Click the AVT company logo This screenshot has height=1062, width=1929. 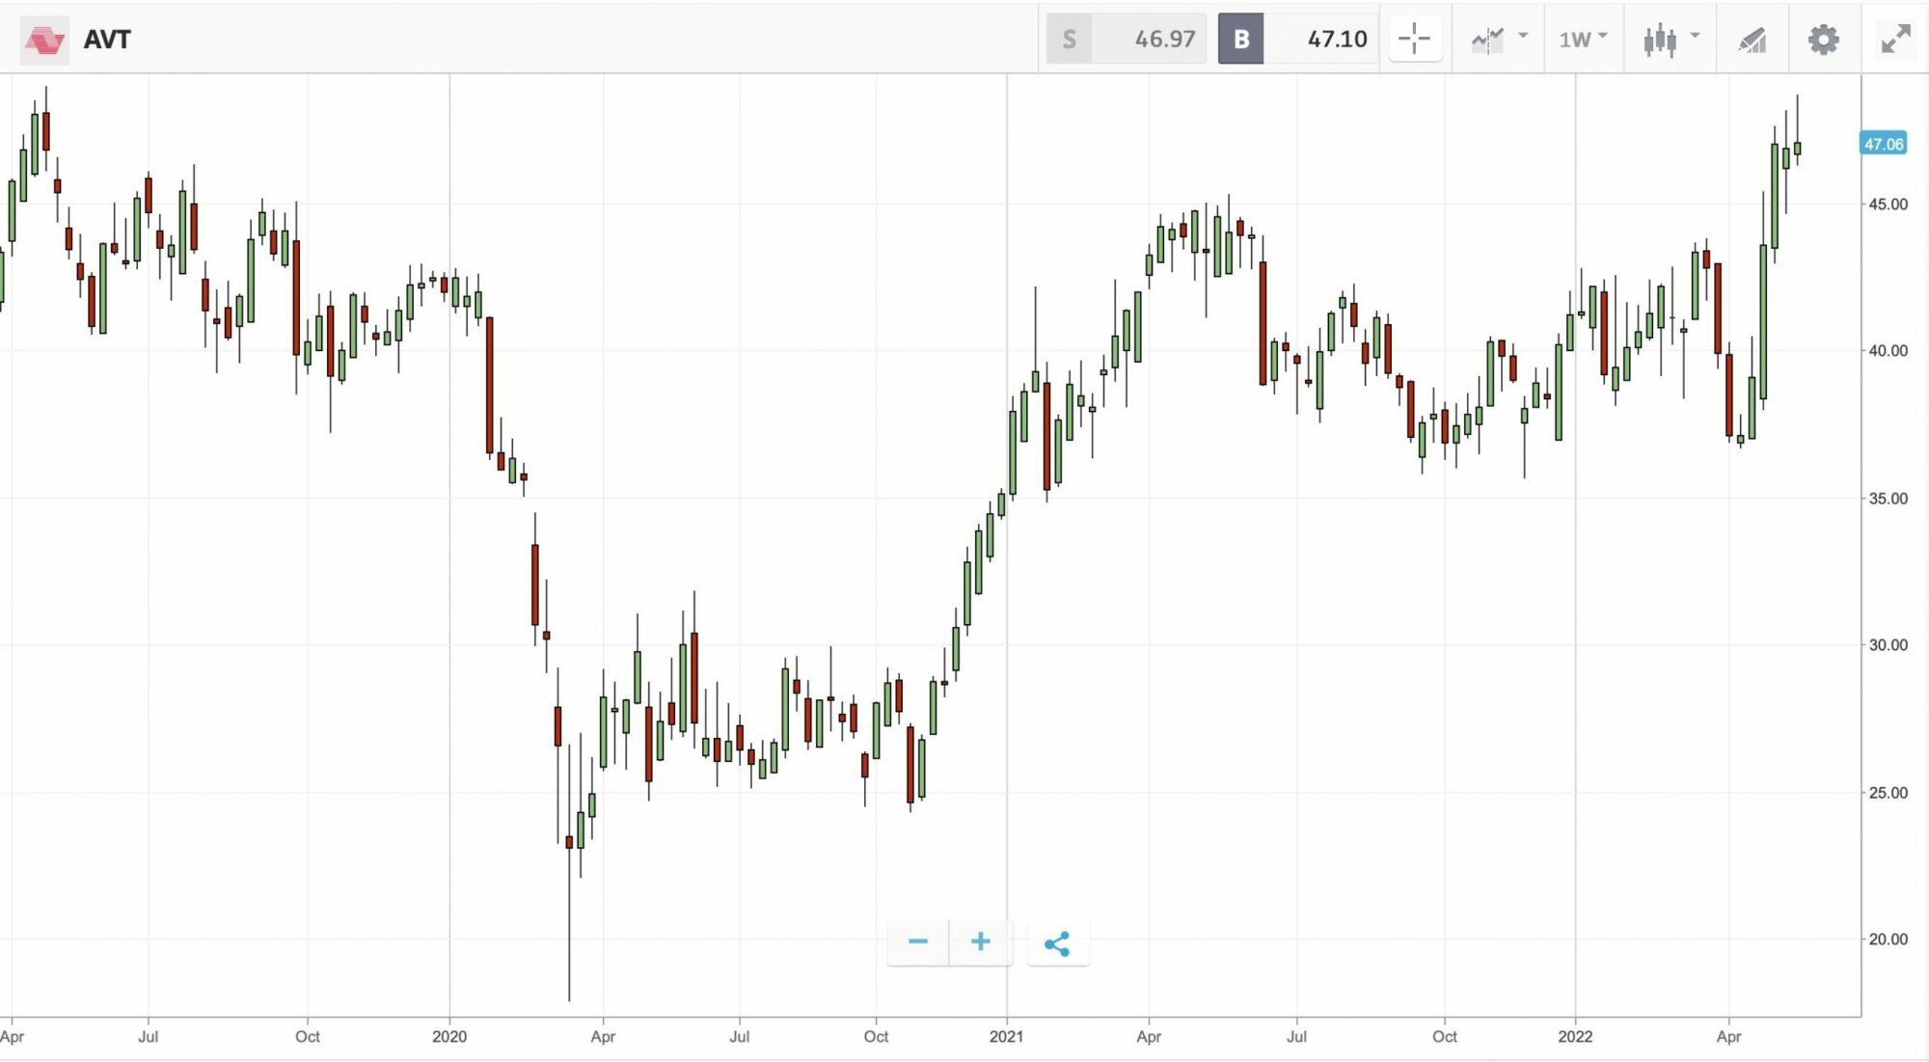pos(44,40)
